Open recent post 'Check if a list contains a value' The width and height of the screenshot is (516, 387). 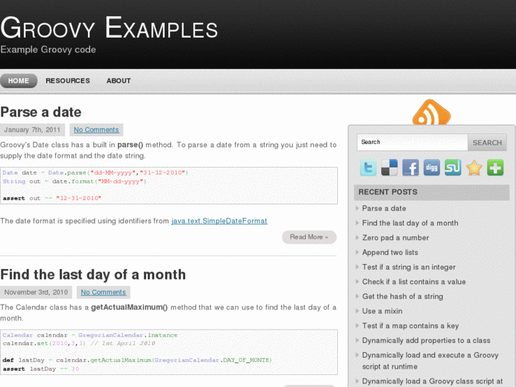414,282
